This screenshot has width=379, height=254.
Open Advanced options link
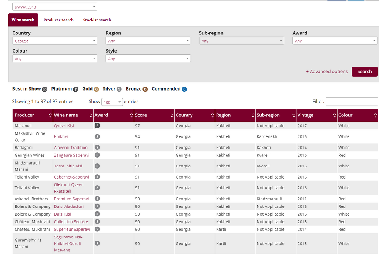(327, 72)
